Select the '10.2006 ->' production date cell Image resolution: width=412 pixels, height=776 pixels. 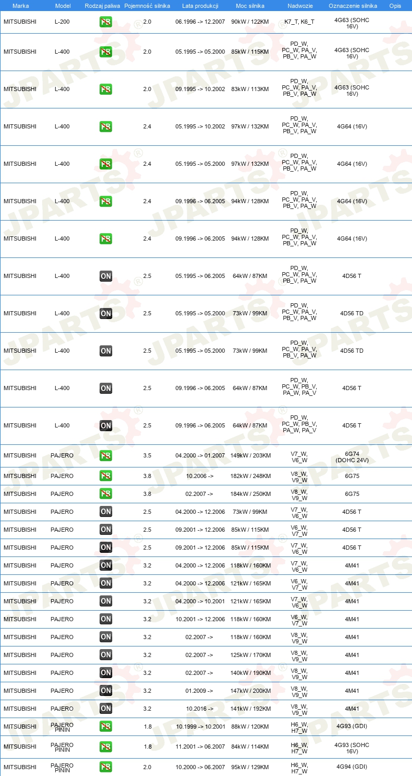pyautogui.click(x=200, y=476)
